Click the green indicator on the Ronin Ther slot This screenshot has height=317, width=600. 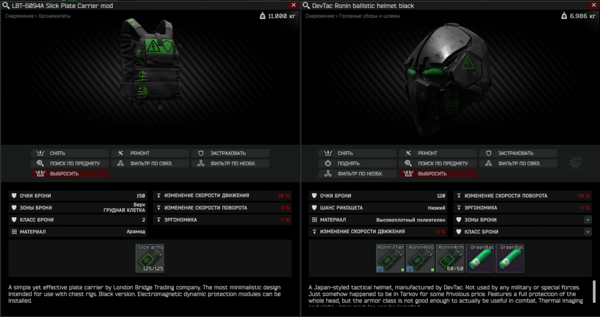pyautogui.click(x=402, y=270)
